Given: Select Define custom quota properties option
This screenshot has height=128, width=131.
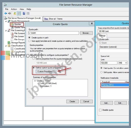Looking at the screenshot, I should [34, 68].
